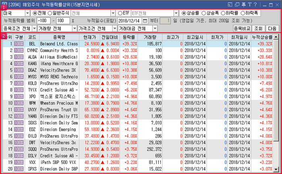Open the 미국 country dropdown

(x=27, y=13)
